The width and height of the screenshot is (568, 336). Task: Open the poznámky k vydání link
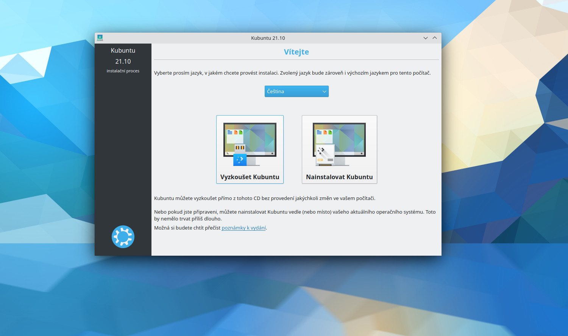[244, 228]
